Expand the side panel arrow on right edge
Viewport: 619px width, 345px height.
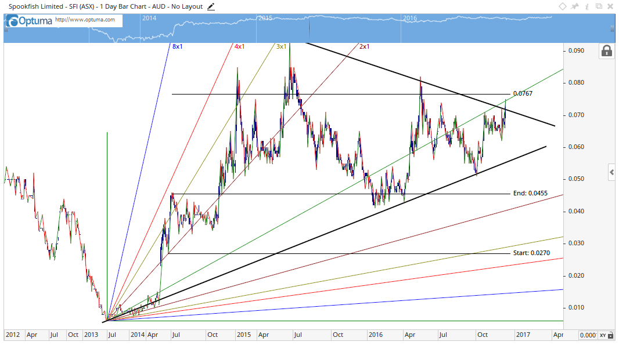pos(611,172)
